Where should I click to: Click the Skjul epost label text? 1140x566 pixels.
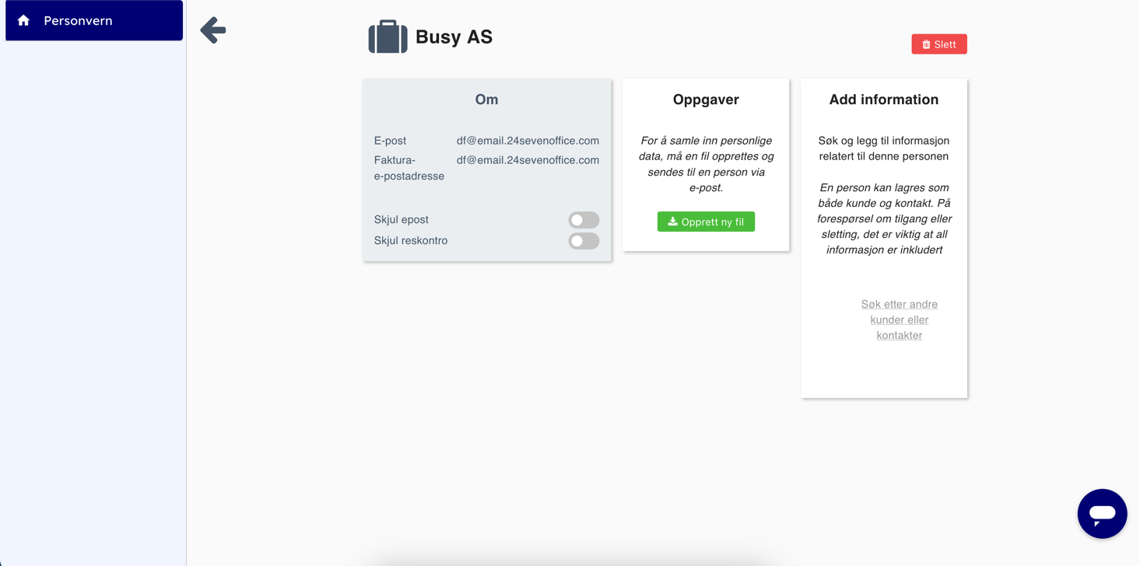[x=401, y=220]
